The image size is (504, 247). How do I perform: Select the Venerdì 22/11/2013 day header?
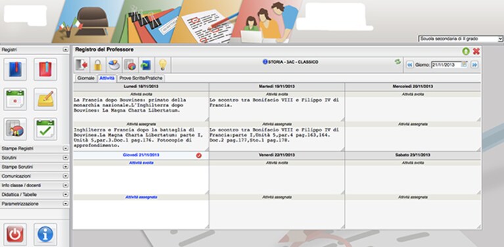point(277,155)
